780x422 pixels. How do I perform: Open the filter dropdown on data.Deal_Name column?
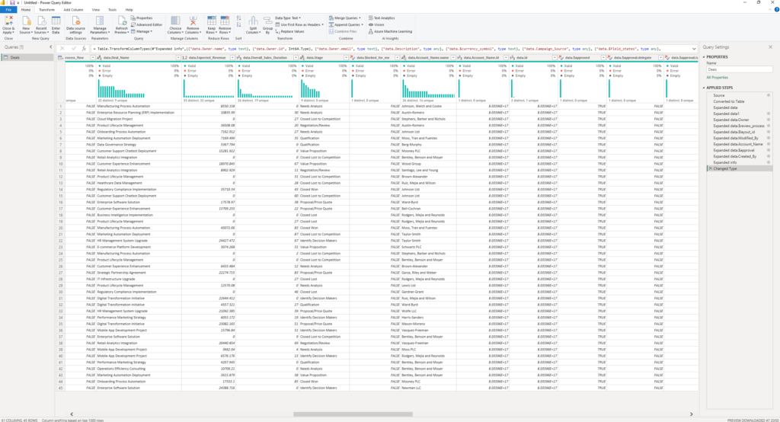click(178, 58)
